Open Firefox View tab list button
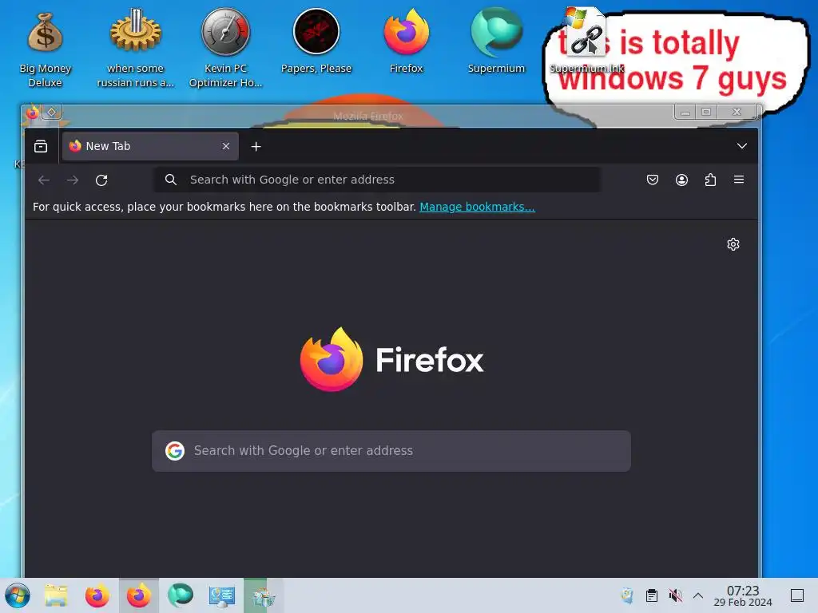This screenshot has height=613, width=818. (41, 147)
